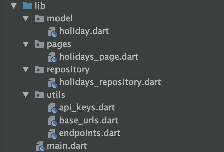
Task: Click the Dart file icon beside api_keys.dart
Action: [52, 108]
